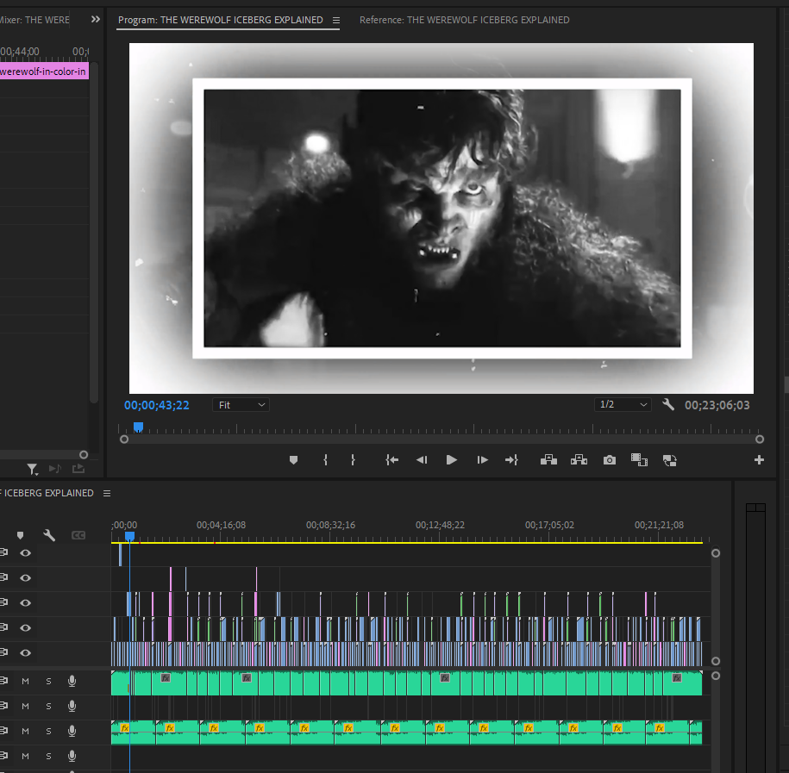Click the blue 00;00;43;22 playhead timecode

click(x=157, y=405)
